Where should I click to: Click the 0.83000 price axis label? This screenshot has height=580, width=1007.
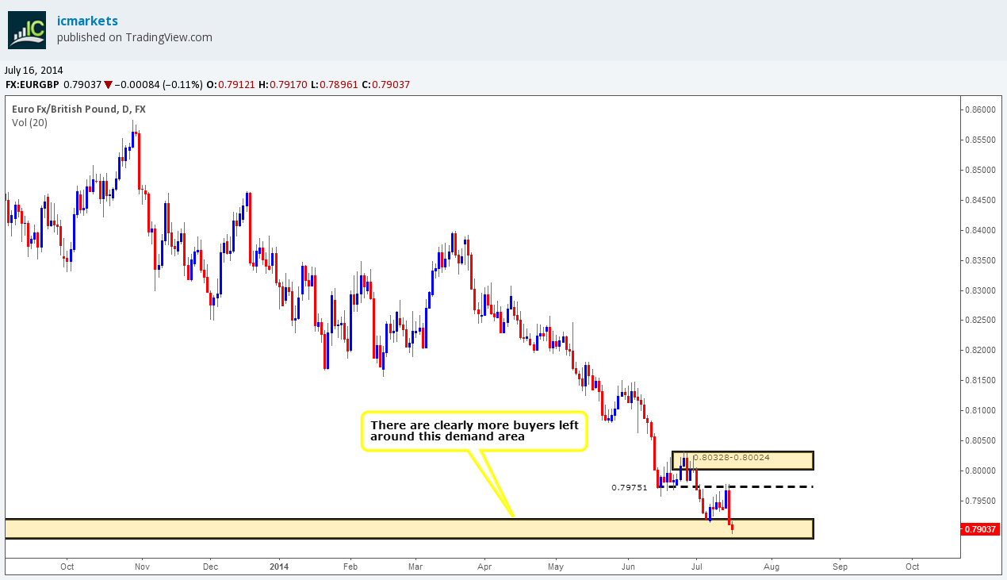pyautogui.click(x=980, y=290)
